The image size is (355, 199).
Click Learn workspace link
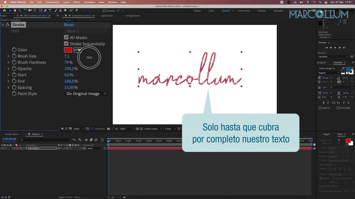[211, 11]
